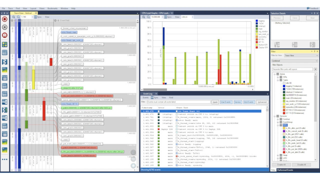Click the red Snapshot camera icon
320x180 pixels.
(x=4, y=35)
